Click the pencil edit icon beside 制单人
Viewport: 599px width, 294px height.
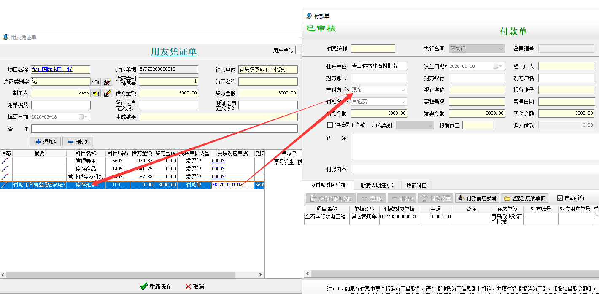(x=107, y=93)
